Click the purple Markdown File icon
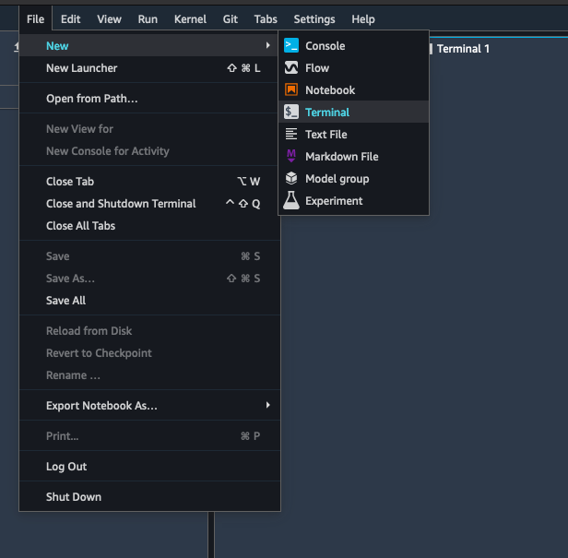The image size is (568, 558). point(291,156)
